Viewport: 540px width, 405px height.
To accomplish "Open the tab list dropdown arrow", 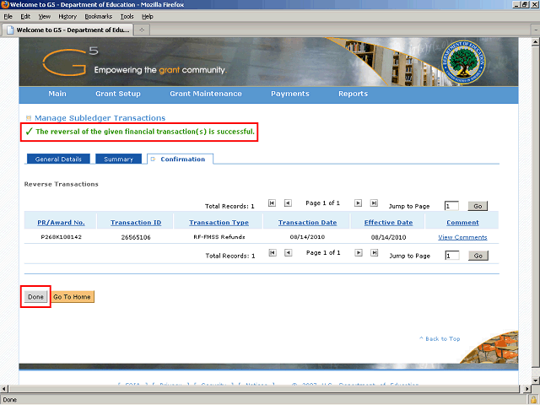I will pos(536,30).
